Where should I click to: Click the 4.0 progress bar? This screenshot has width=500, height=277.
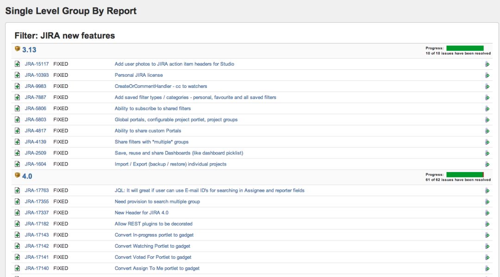[465, 174]
